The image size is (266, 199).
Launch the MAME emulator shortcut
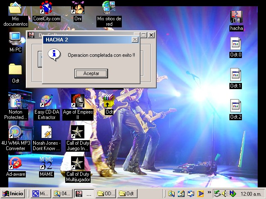coord(46,163)
